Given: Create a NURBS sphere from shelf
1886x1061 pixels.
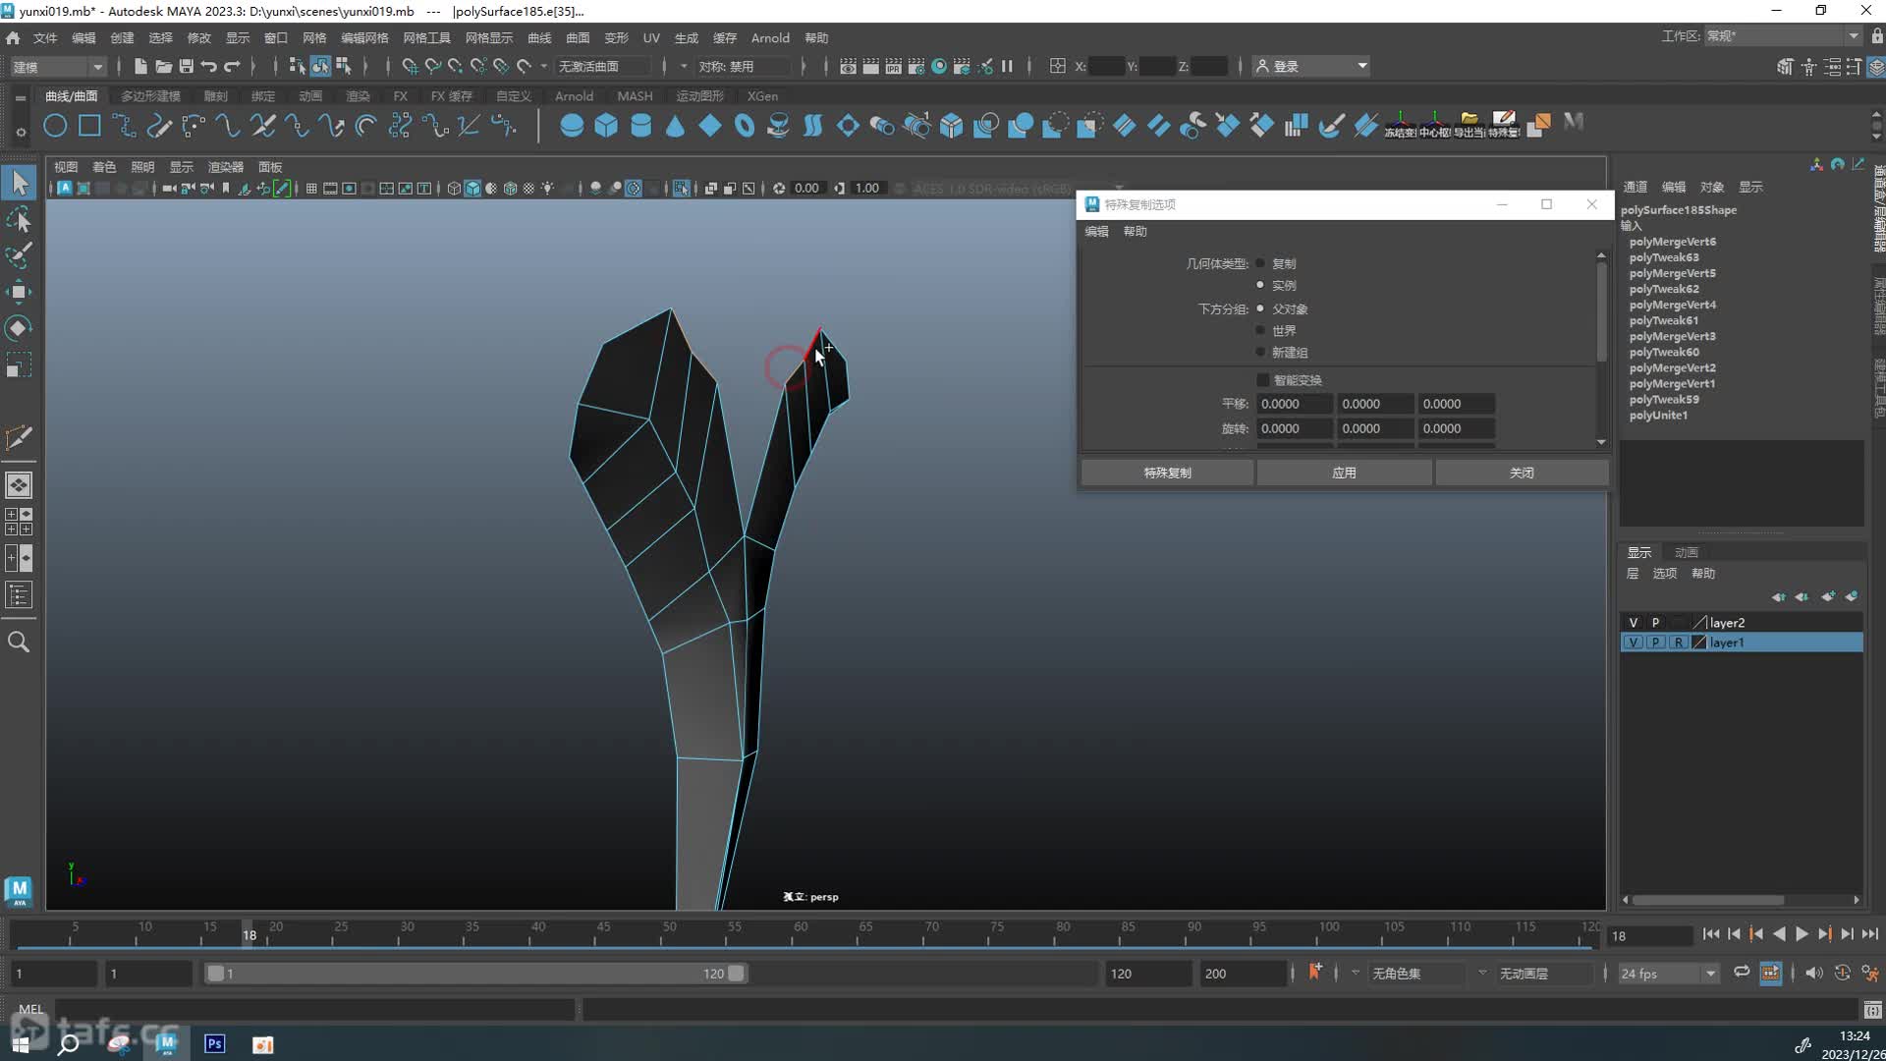Looking at the screenshot, I should coord(572,126).
